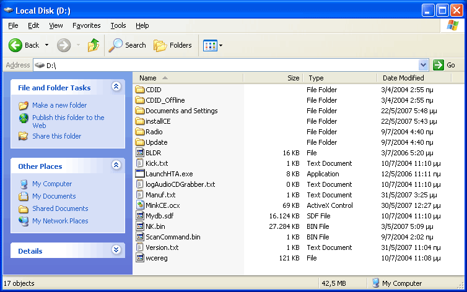Open the Views icon dropdown
The image size is (467, 292).
click(213, 45)
